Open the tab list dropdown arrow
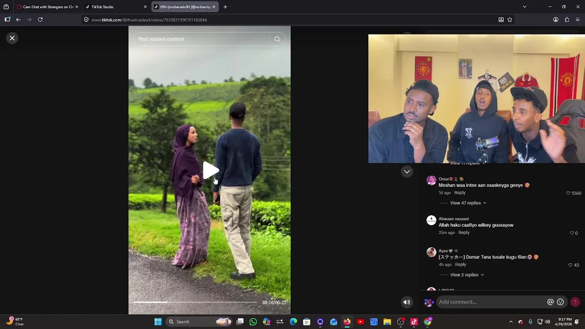Image resolution: width=585 pixels, height=329 pixels. [x=525, y=7]
